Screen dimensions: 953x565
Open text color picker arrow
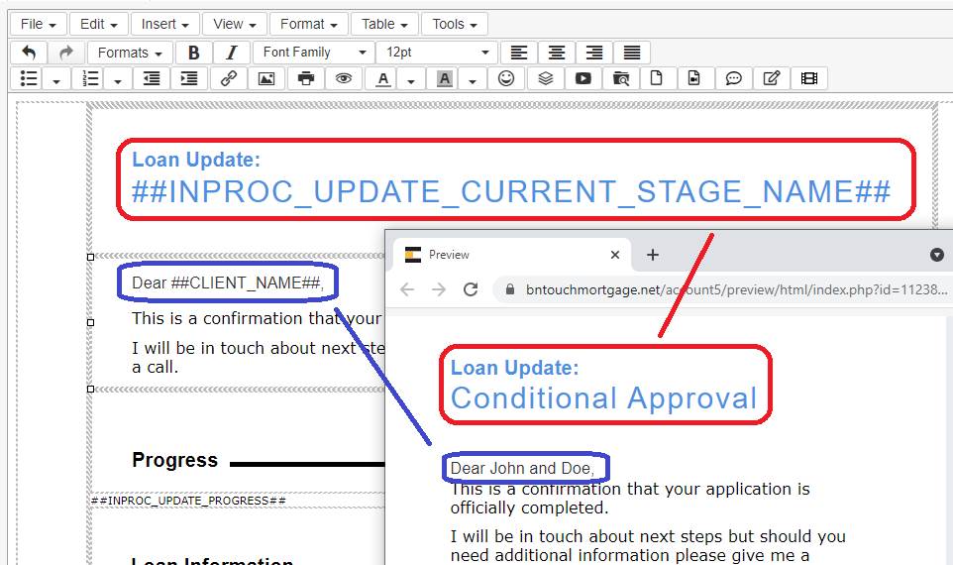(411, 79)
